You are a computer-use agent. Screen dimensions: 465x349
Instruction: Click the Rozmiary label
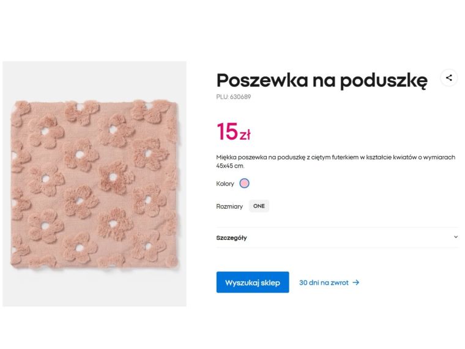pyautogui.click(x=229, y=206)
